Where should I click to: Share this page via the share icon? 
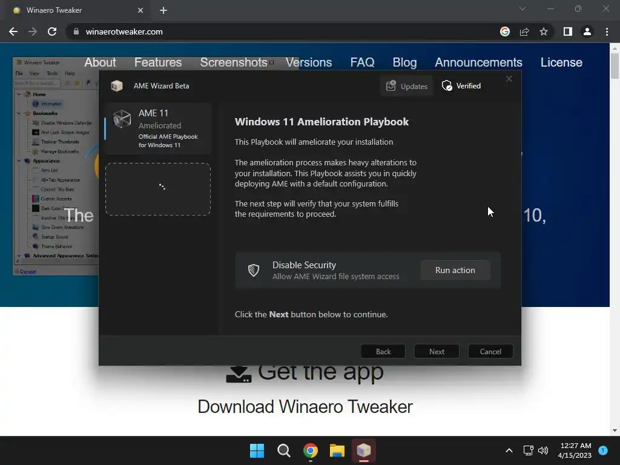[x=524, y=31]
